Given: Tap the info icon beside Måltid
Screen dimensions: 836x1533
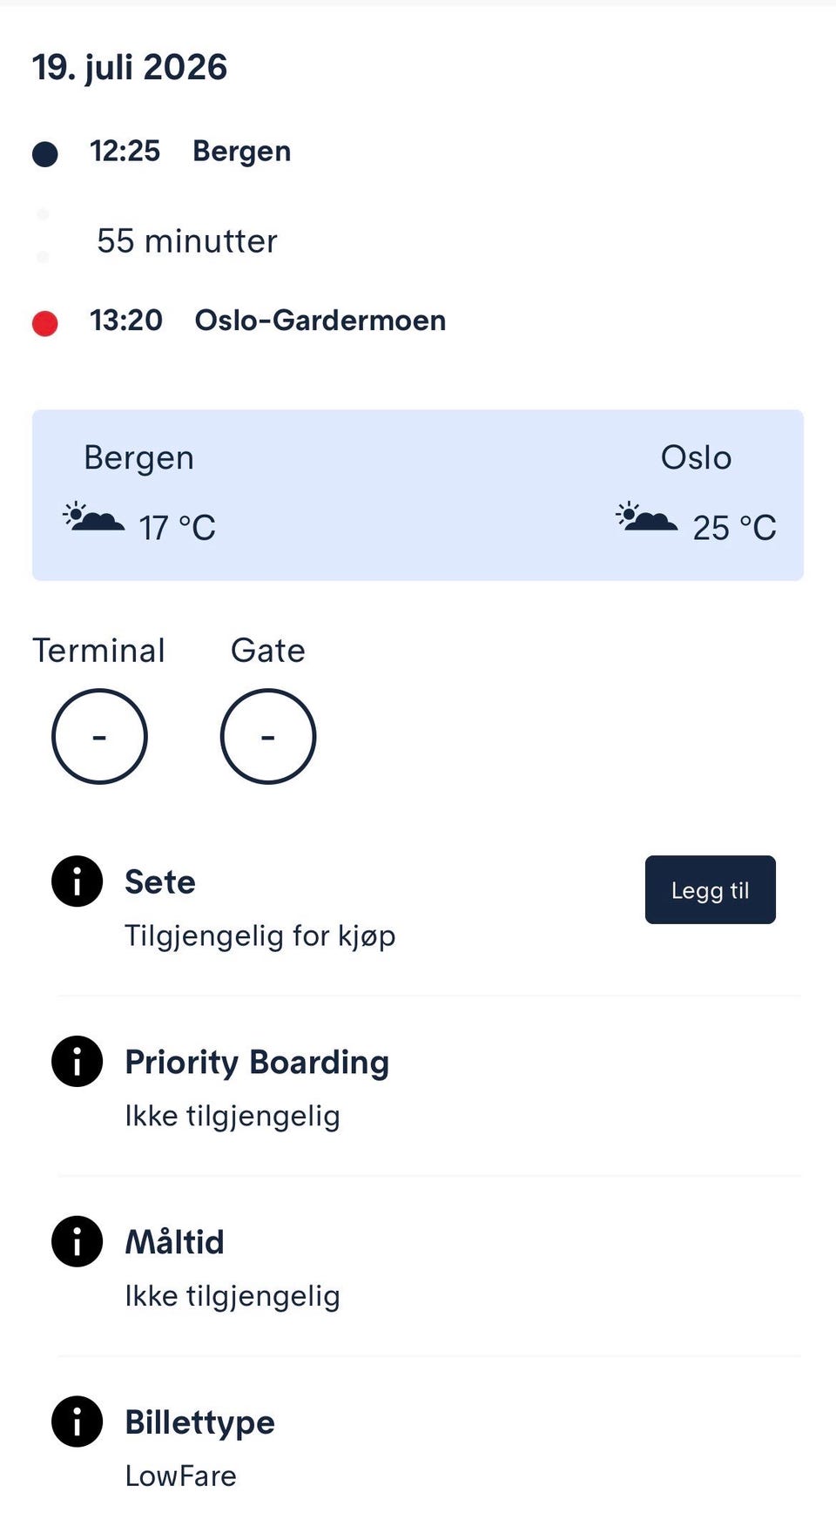Looking at the screenshot, I should tap(78, 1241).
